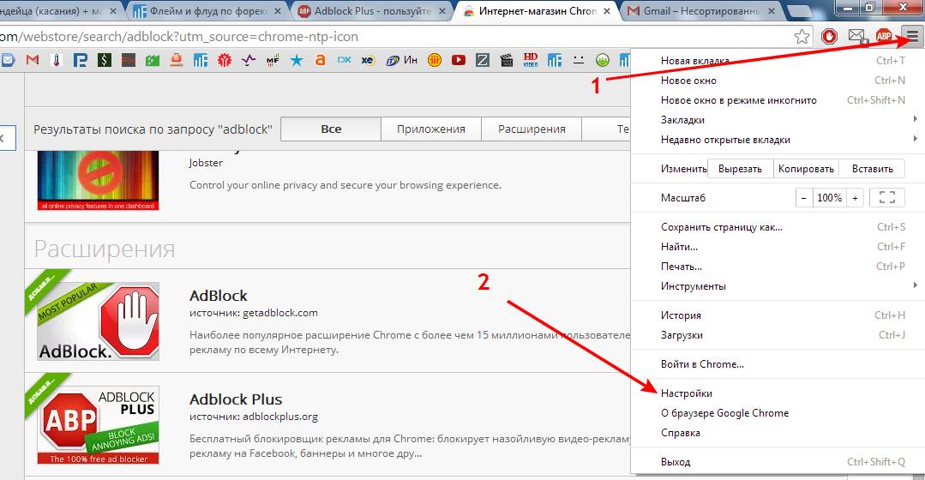Switch to the Adblock Plus browser tab
The height and width of the screenshot is (480, 925).
(372, 11)
